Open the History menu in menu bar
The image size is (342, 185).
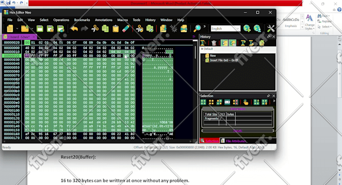point(150,20)
